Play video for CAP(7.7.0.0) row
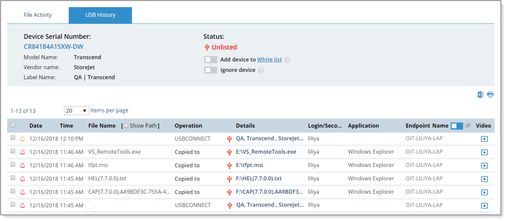The height and width of the screenshot is (221, 507). coord(484,192)
